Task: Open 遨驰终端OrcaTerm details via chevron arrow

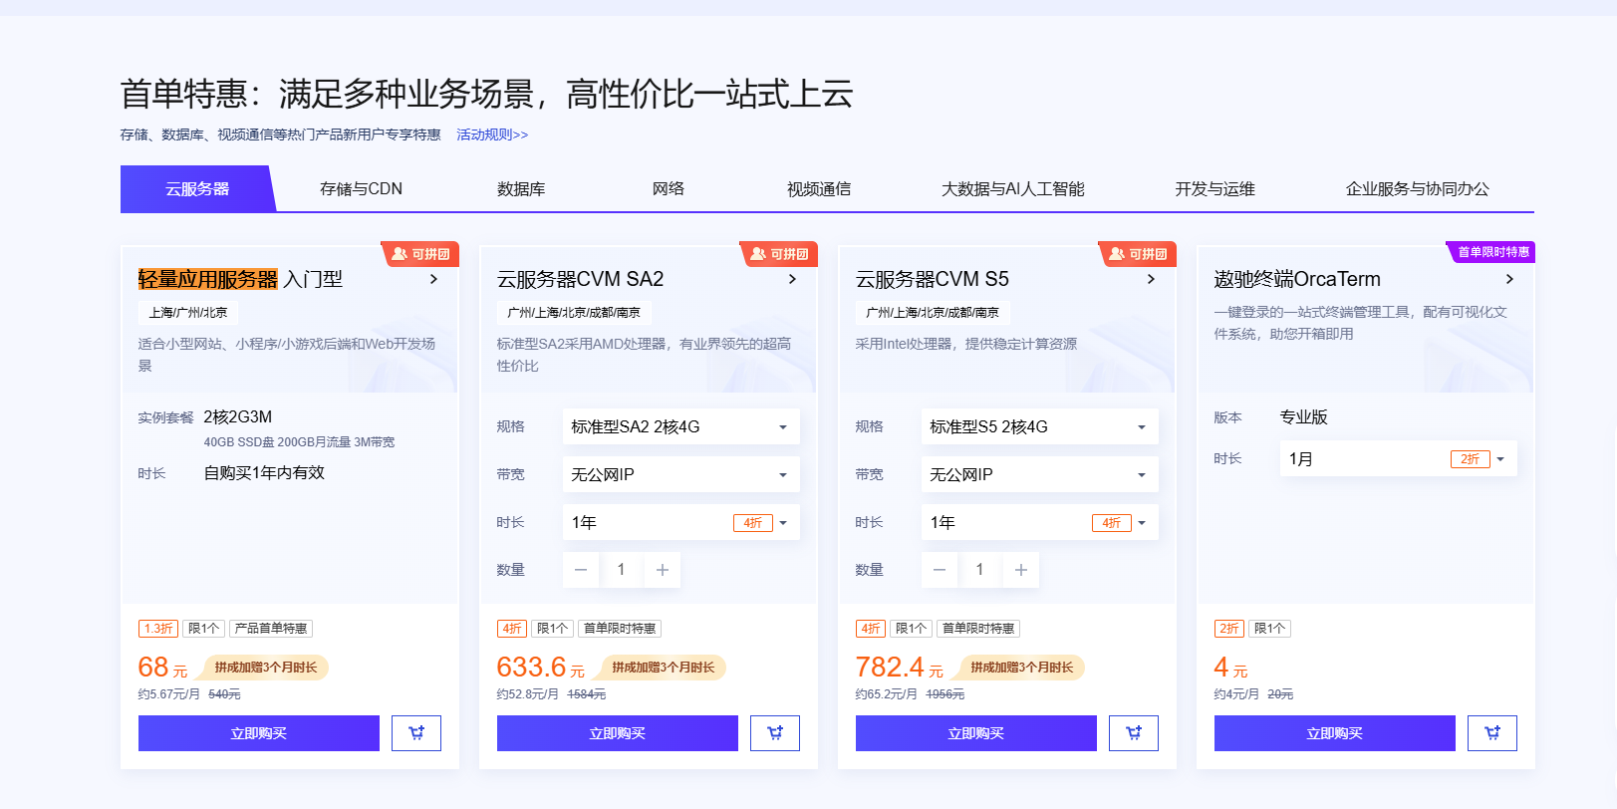Action: (1509, 279)
